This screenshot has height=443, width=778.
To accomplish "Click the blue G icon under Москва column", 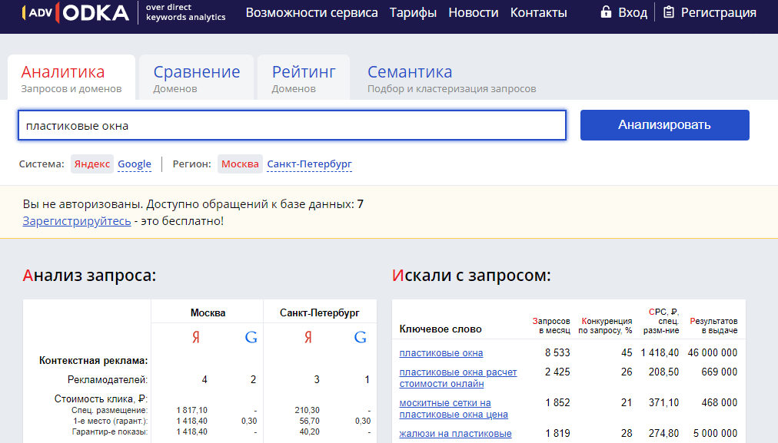I will [250, 336].
